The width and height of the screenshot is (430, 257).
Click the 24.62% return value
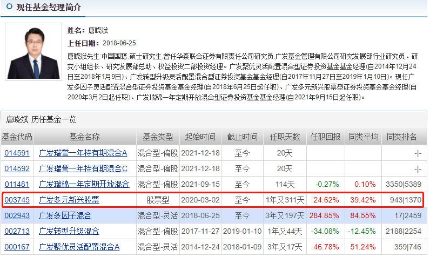pos(326,200)
